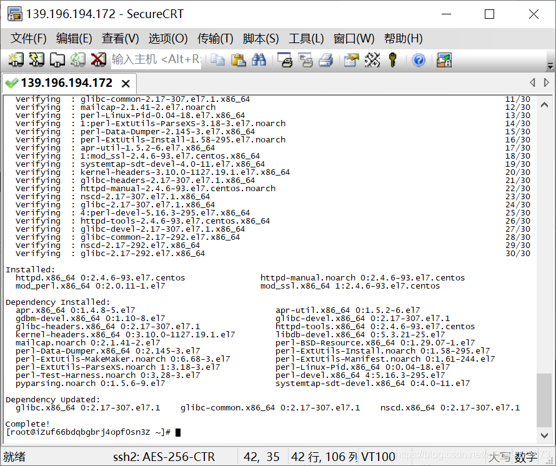Open the Keymap Editor icon

[372, 60]
